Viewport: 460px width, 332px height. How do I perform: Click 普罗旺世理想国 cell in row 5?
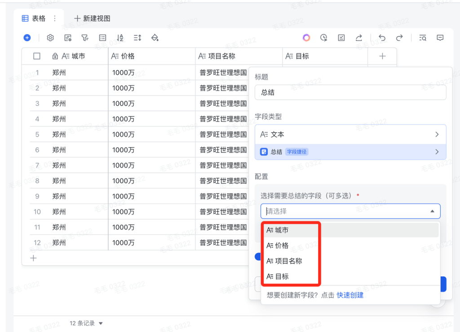pyautogui.click(x=223, y=135)
